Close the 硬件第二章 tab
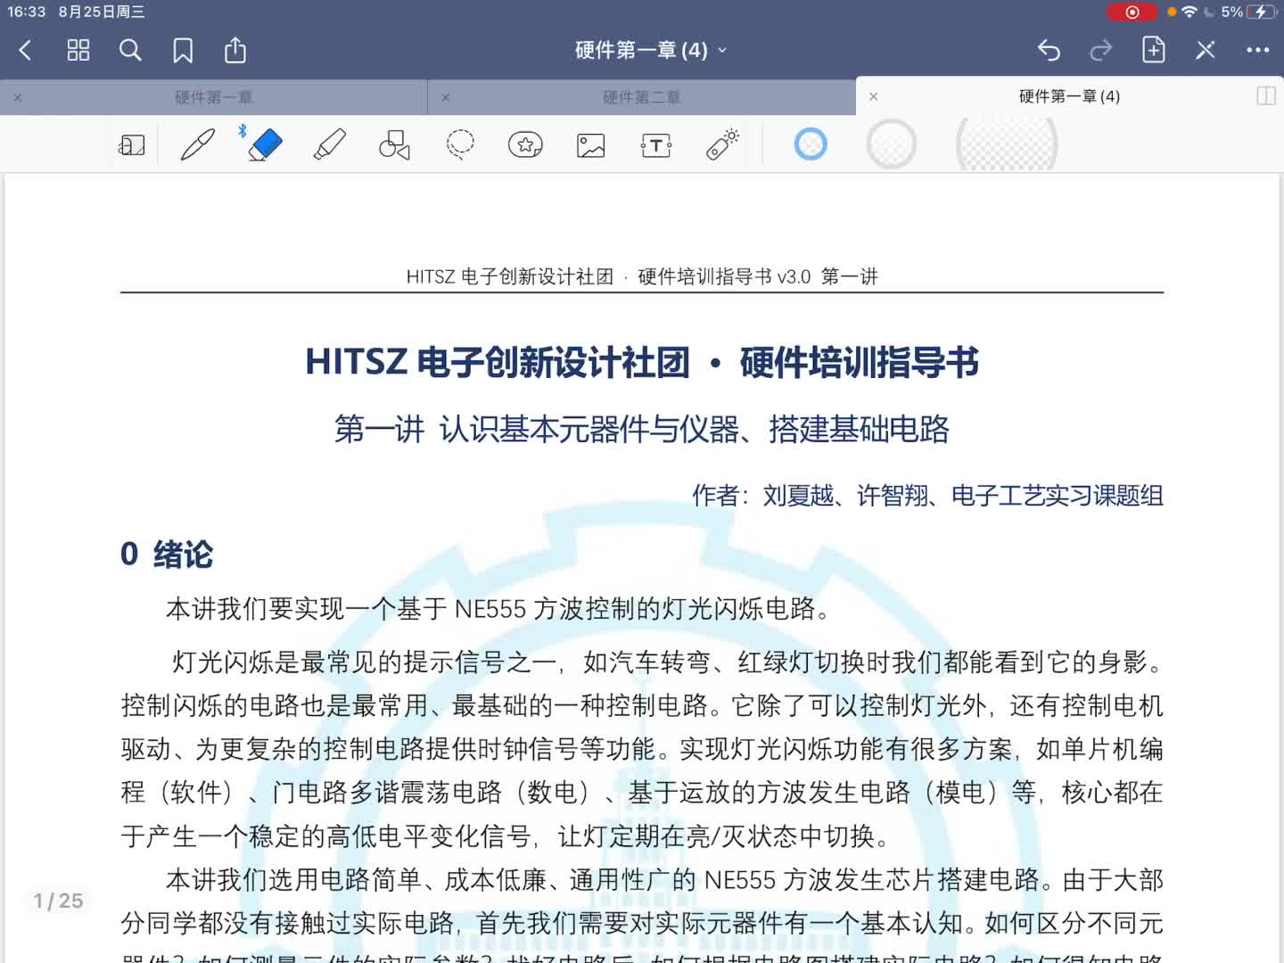This screenshot has width=1284, height=963. pyautogui.click(x=446, y=97)
